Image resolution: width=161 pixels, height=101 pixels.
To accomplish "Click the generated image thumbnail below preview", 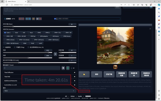I will coord(115,67).
